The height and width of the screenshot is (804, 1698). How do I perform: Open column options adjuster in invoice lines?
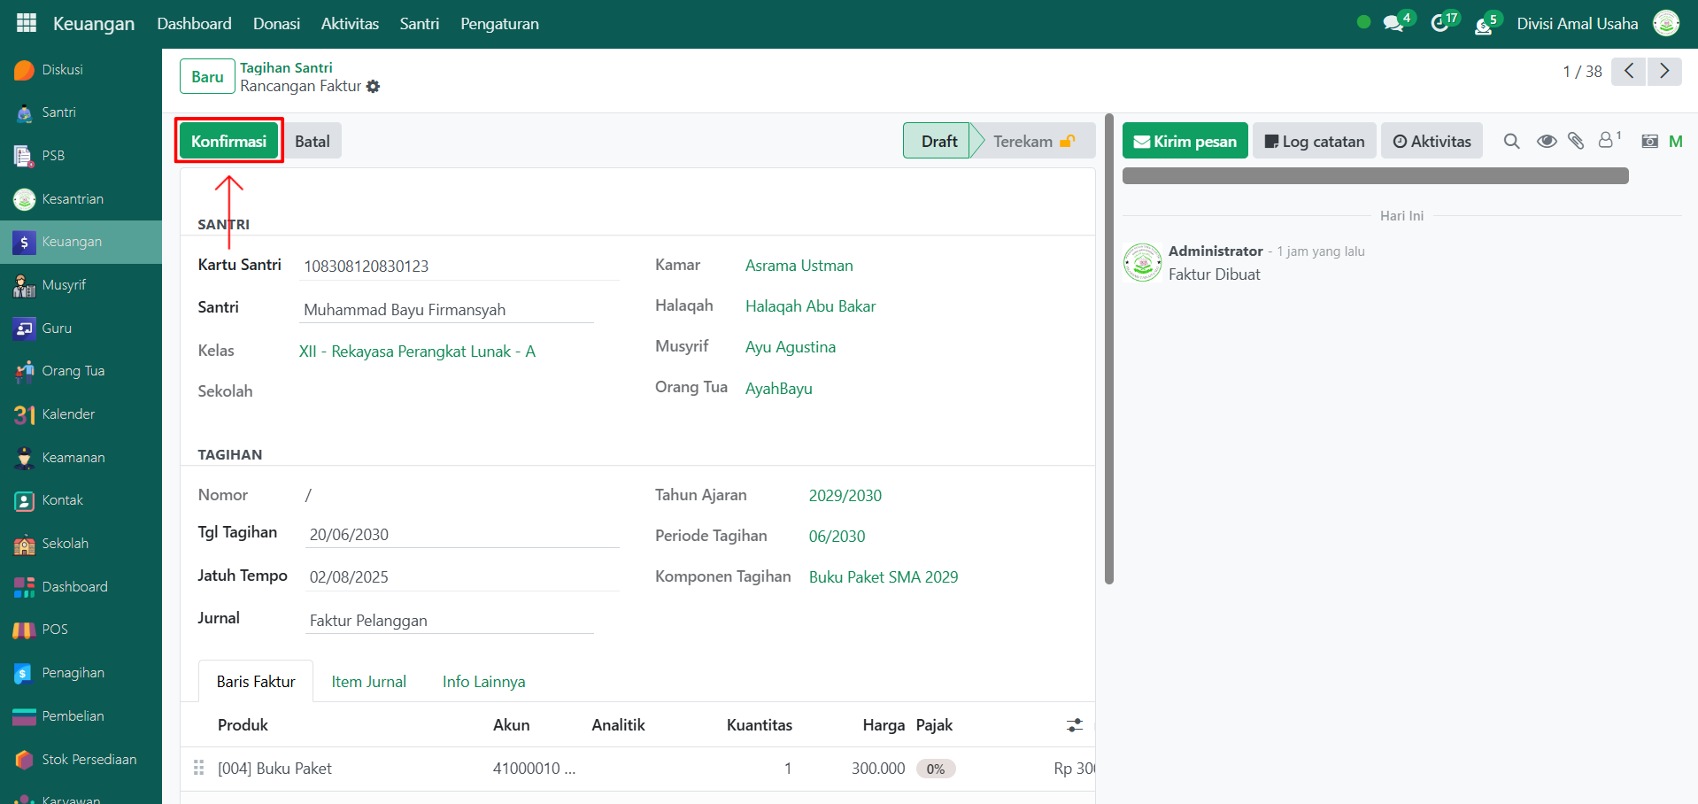[x=1075, y=725]
